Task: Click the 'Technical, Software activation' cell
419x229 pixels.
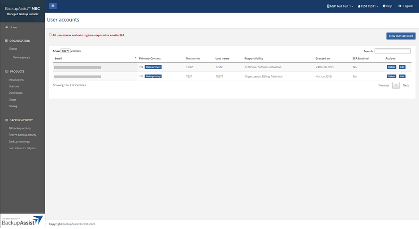Action: [263, 67]
